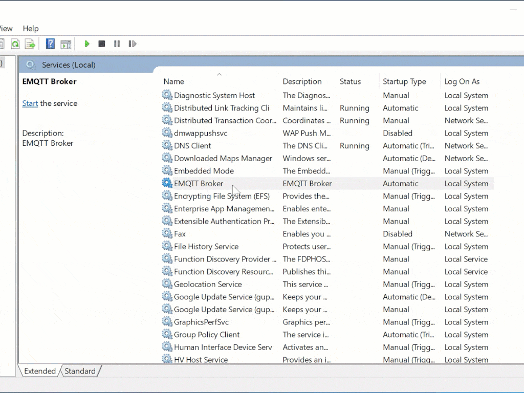The width and height of the screenshot is (524, 393).
Task: Click the Disabled startup type for Fax
Action: 398,233
